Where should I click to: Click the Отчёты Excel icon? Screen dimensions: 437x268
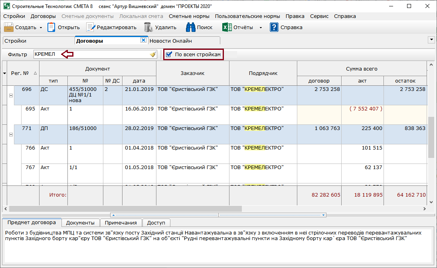click(227, 28)
